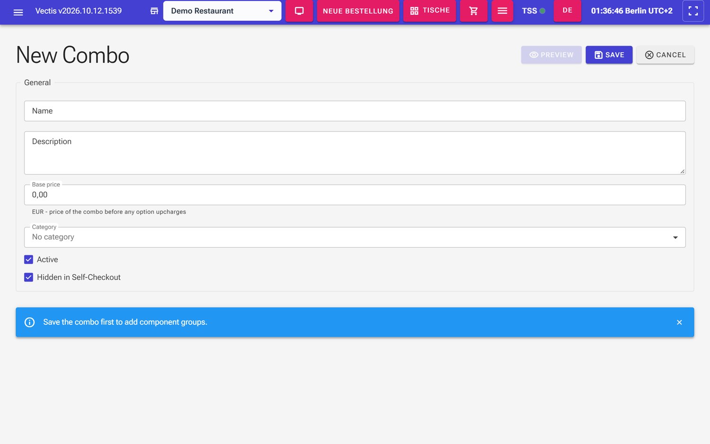Viewport: 710px width, 444px height.
Task: Click the info icon in the alert
Action: point(29,322)
